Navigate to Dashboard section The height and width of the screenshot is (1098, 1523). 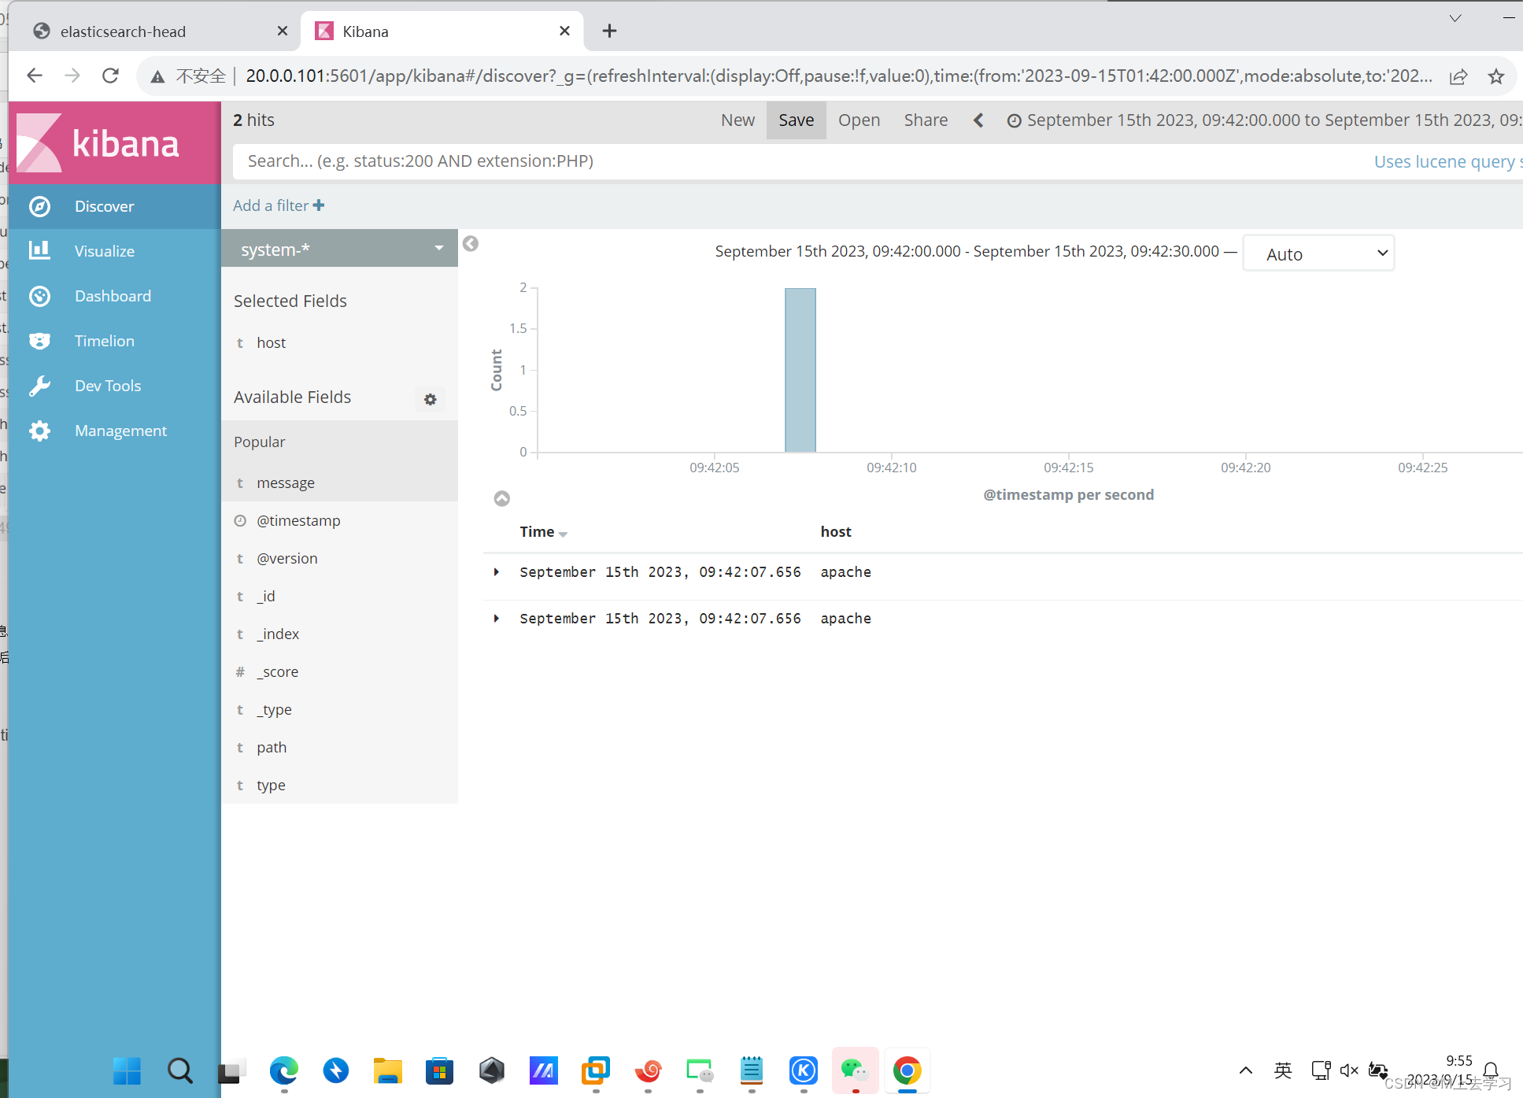113,295
